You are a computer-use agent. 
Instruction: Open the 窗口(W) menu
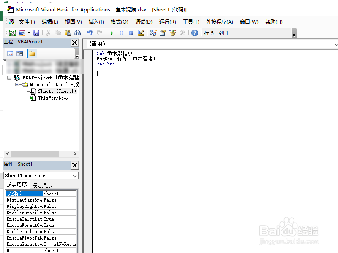click(249, 22)
